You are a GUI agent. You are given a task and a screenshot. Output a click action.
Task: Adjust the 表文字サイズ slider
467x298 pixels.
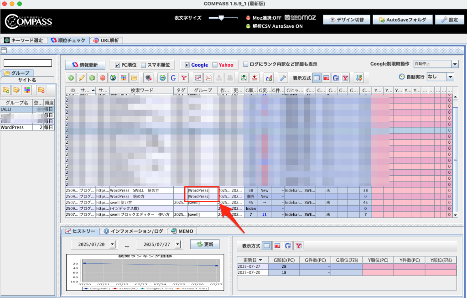pos(221,18)
